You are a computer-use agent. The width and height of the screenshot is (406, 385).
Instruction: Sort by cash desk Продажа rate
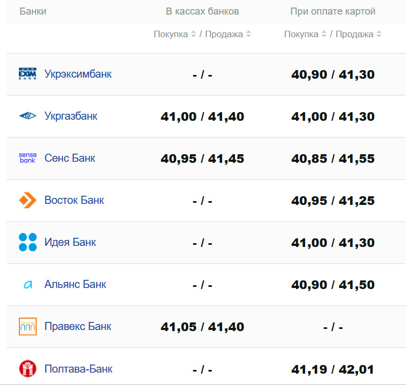(249, 34)
